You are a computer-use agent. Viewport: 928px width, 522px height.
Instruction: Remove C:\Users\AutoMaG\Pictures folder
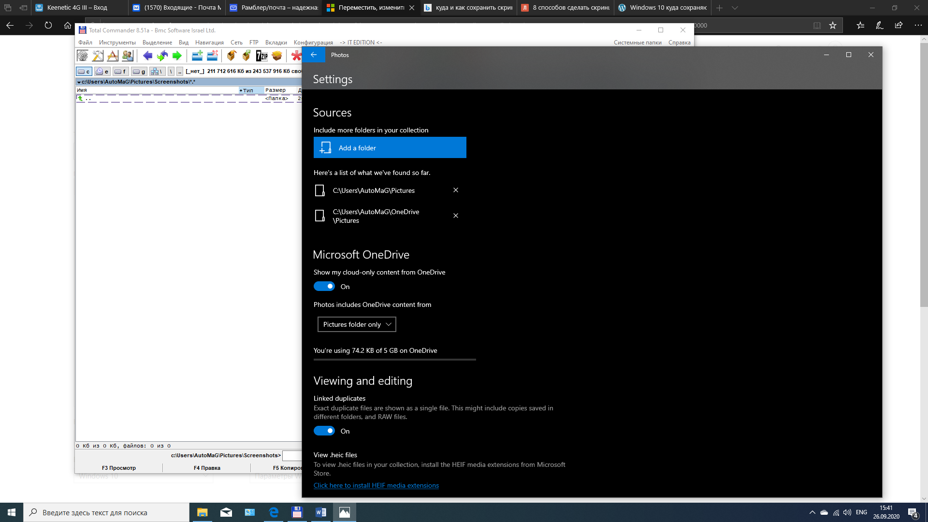[455, 190]
